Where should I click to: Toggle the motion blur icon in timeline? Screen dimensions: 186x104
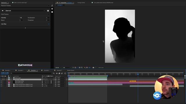tap(62, 73)
